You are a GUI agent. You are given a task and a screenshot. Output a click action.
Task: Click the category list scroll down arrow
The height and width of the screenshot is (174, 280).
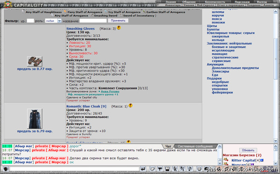[275, 140]
